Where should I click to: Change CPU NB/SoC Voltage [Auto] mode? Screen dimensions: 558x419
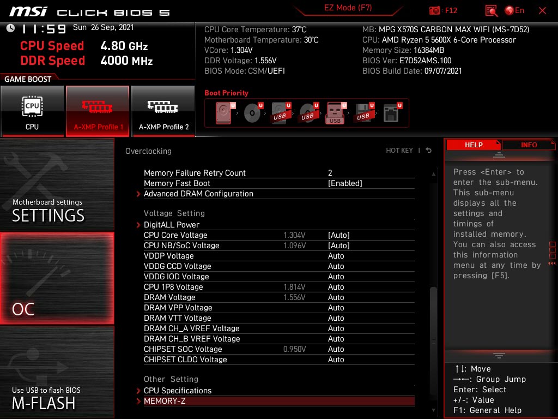point(339,246)
